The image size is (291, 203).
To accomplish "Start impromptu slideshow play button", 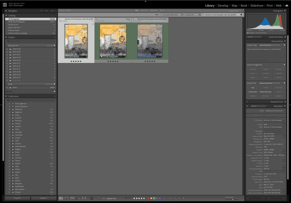I will click(184, 198).
